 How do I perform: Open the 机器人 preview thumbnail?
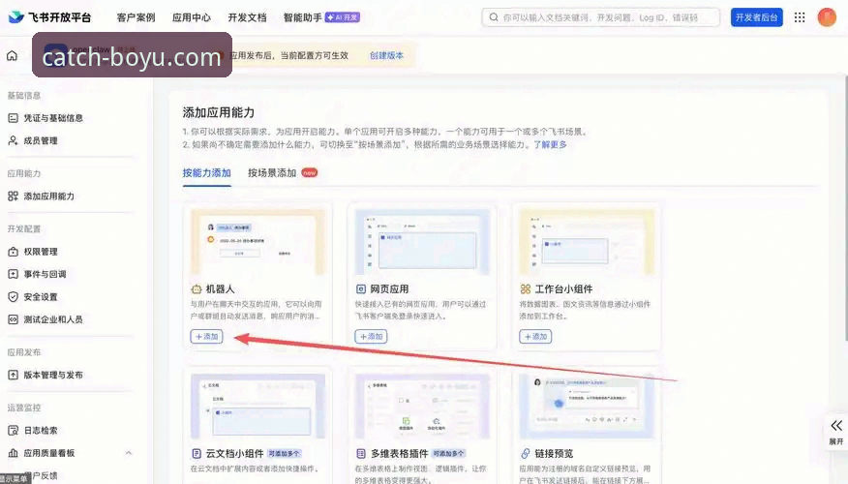click(257, 242)
